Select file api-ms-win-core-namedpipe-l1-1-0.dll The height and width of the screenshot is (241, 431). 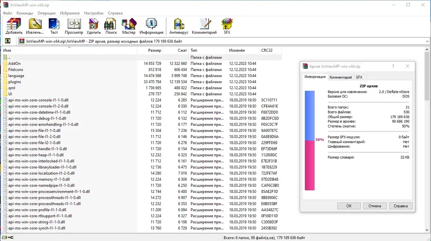coord(41,185)
